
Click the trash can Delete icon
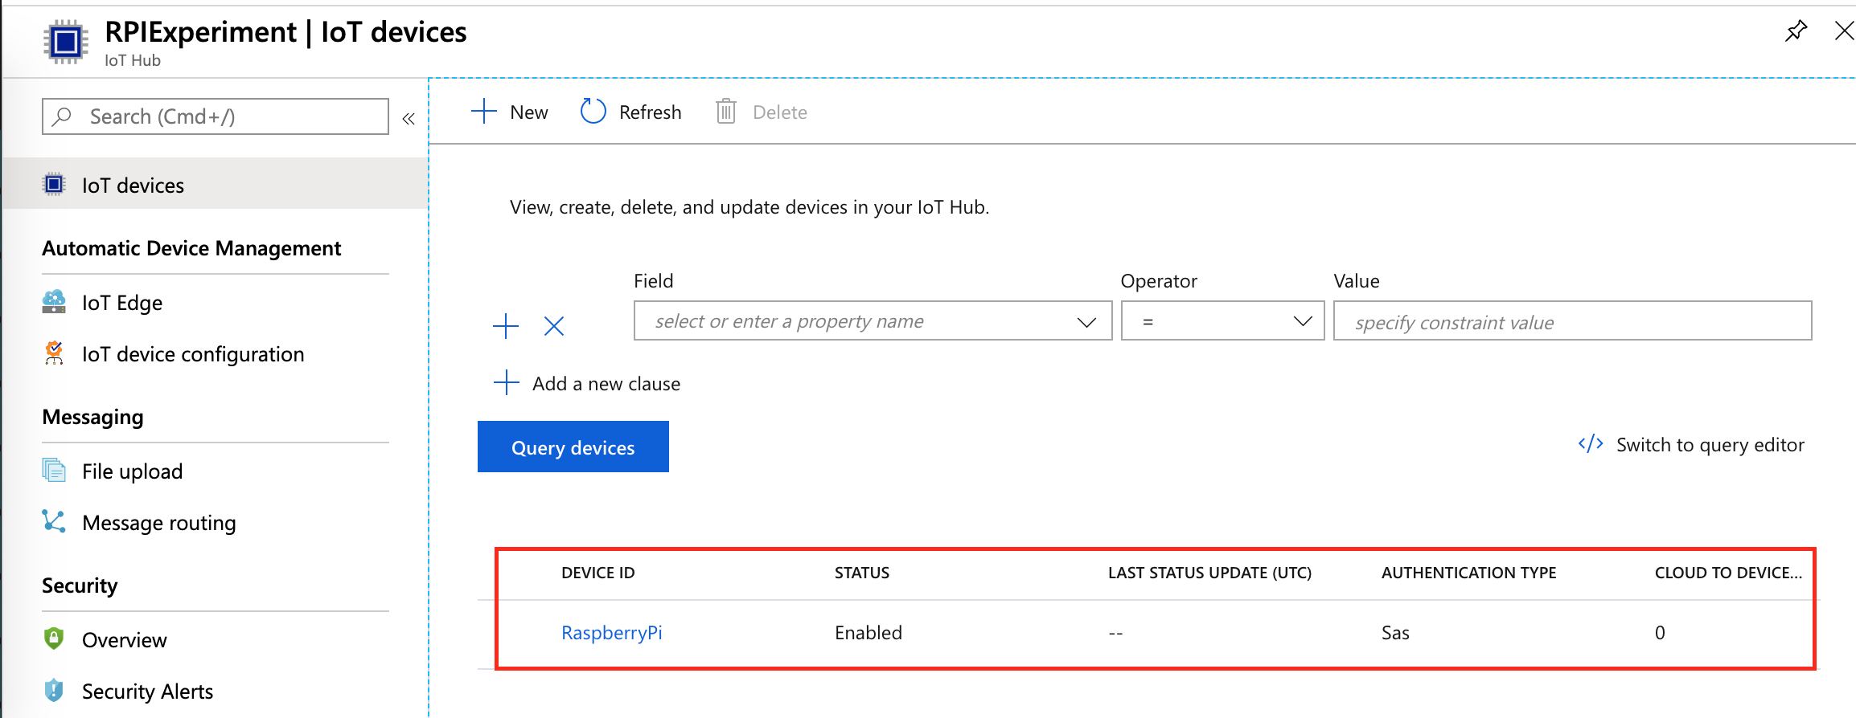point(726,111)
